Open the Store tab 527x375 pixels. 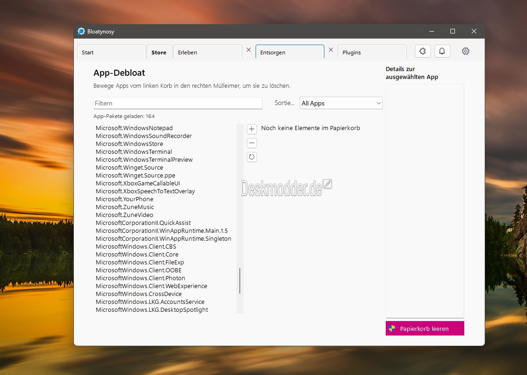pyautogui.click(x=159, y=53)
